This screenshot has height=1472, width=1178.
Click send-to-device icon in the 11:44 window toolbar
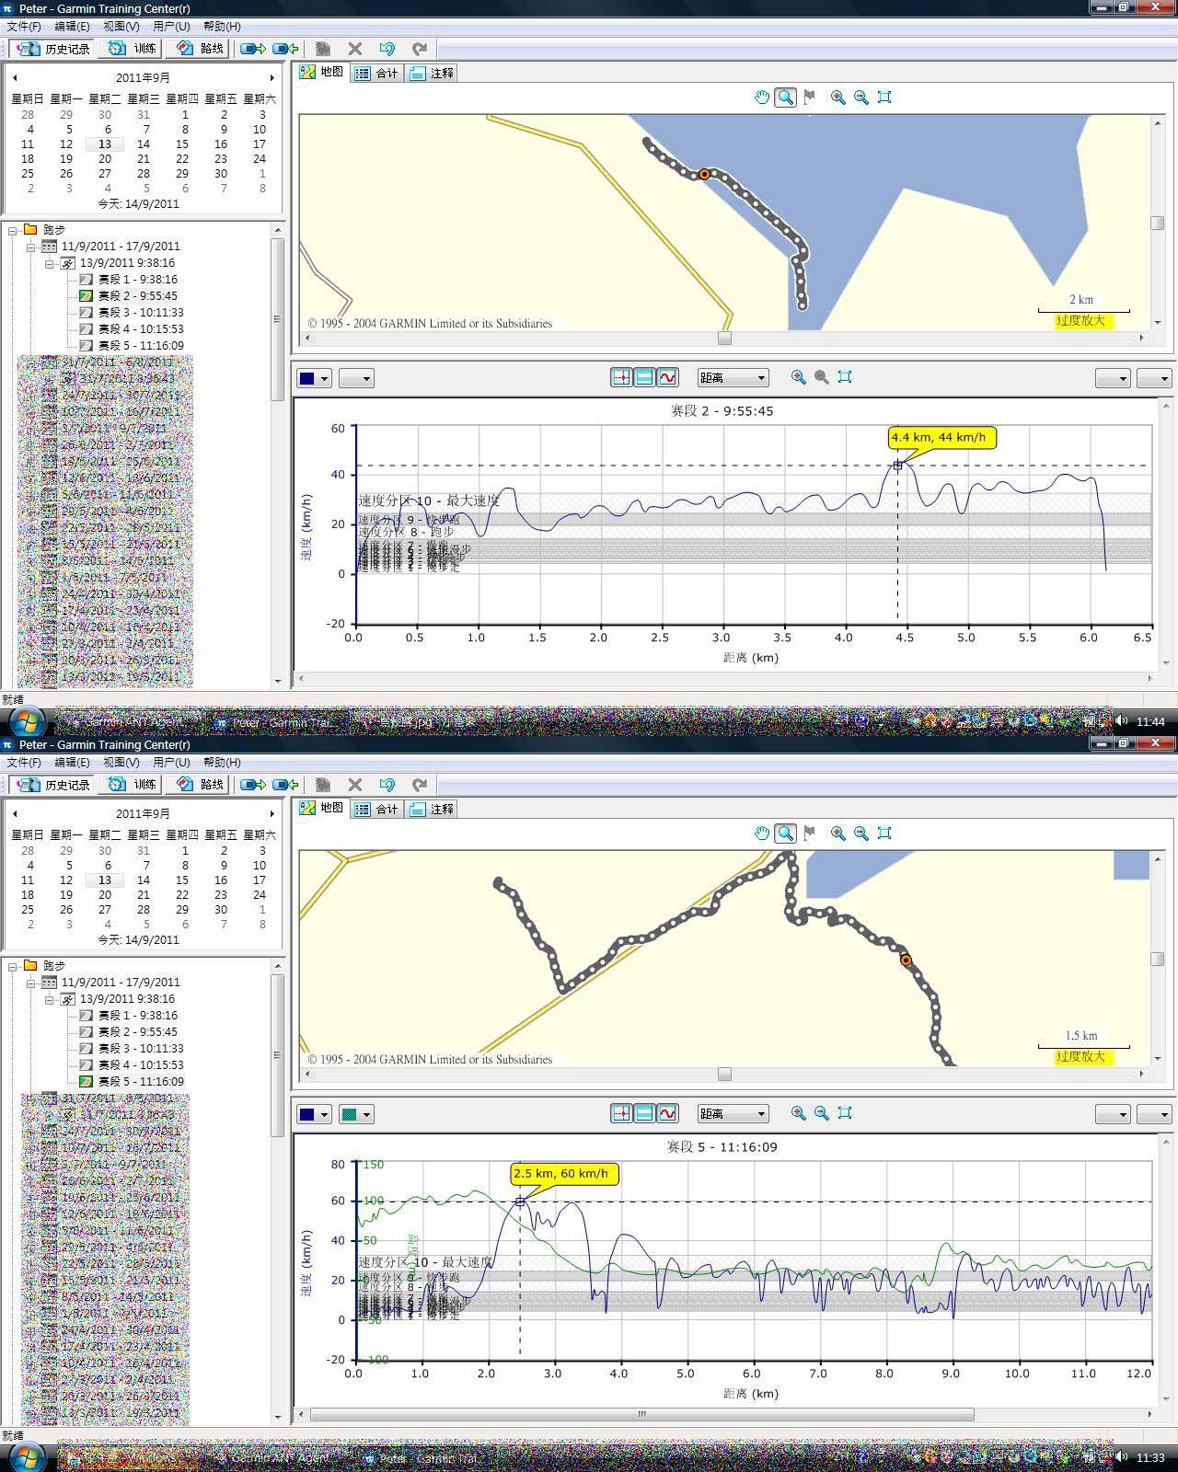253,49
